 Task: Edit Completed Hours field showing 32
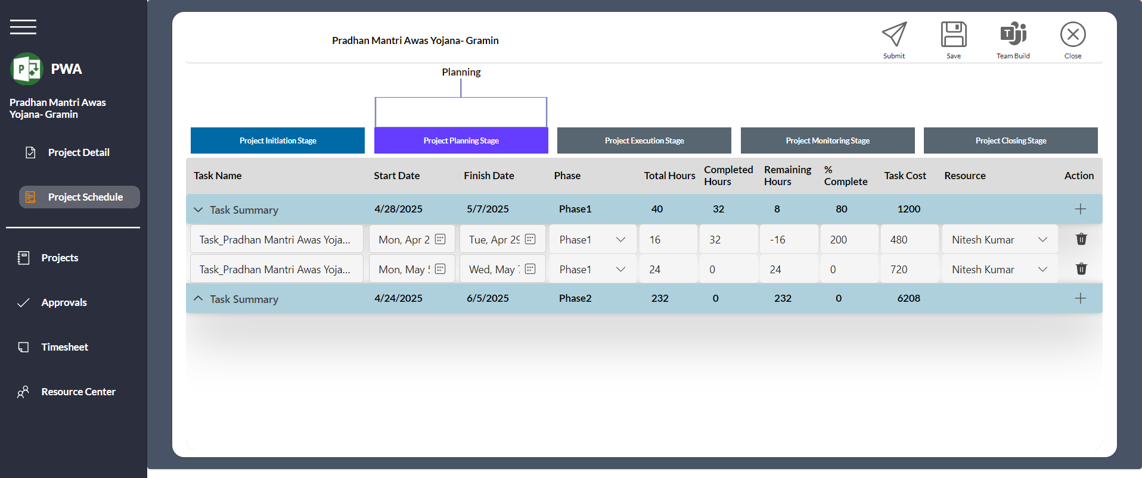click(728, 239)
